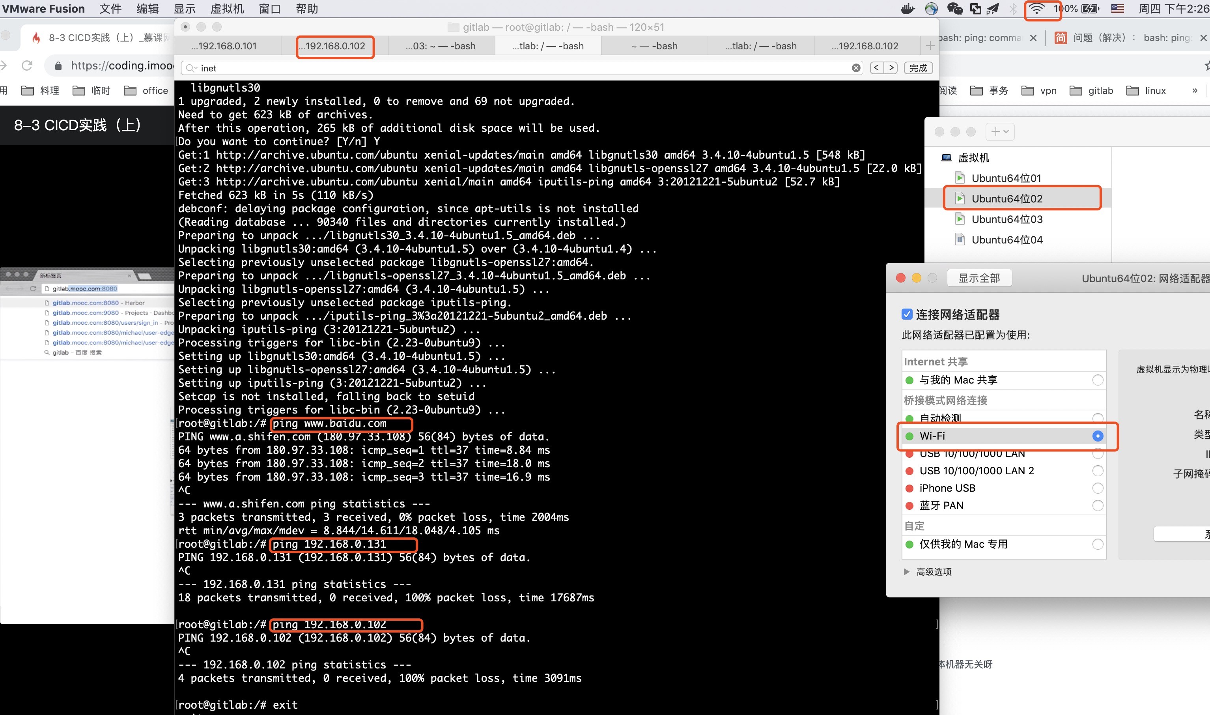Open the Docker whale menu bar icon
Image resolution: width=1210 pixels, height=715 pixels.
[x=908, y=9]
